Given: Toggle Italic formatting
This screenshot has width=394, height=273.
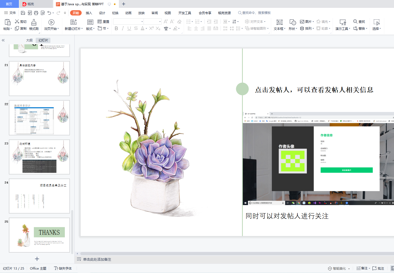Looking at the screenshot, I should click(123, 28).
